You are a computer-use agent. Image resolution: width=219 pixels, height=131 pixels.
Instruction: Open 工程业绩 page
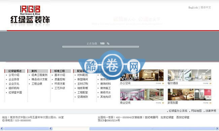[x=37, y=84]
